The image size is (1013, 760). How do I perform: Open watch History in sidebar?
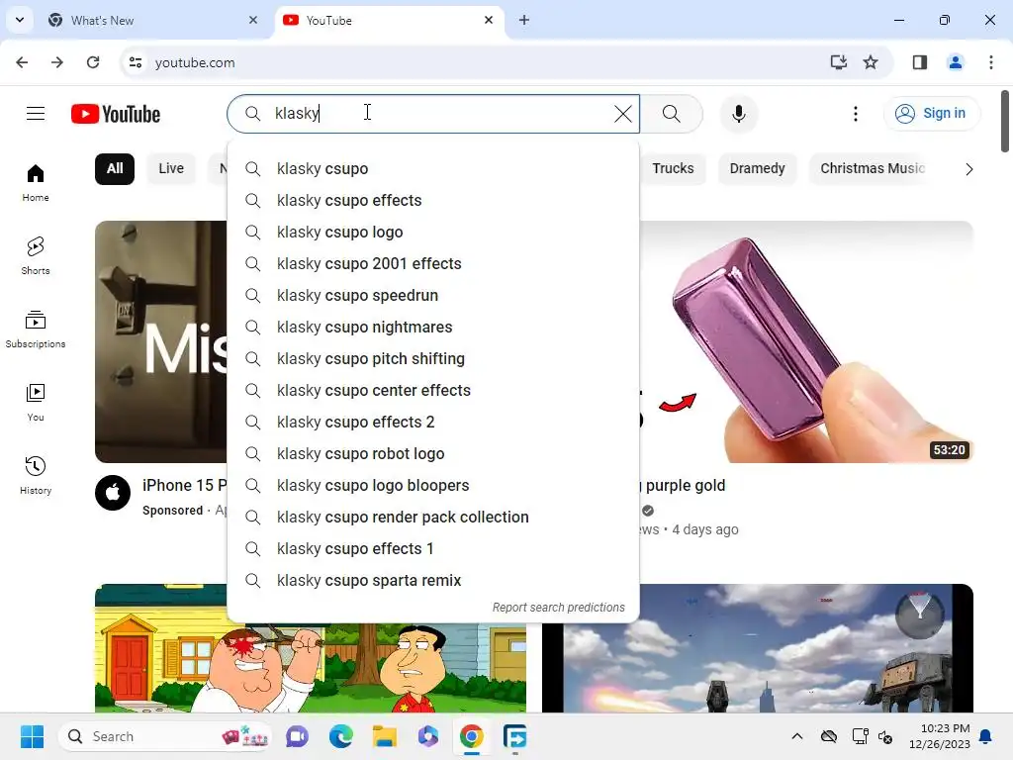36,476
